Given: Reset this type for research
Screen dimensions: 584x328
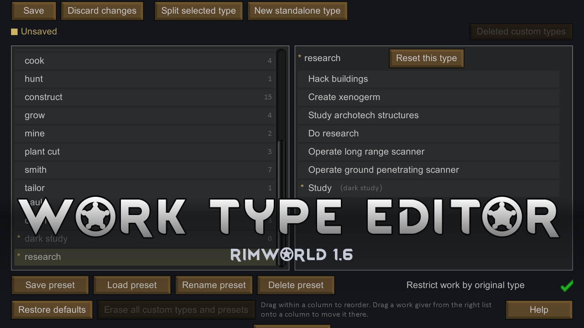Looking at the screenshot, I should click(x=427, y=58).
